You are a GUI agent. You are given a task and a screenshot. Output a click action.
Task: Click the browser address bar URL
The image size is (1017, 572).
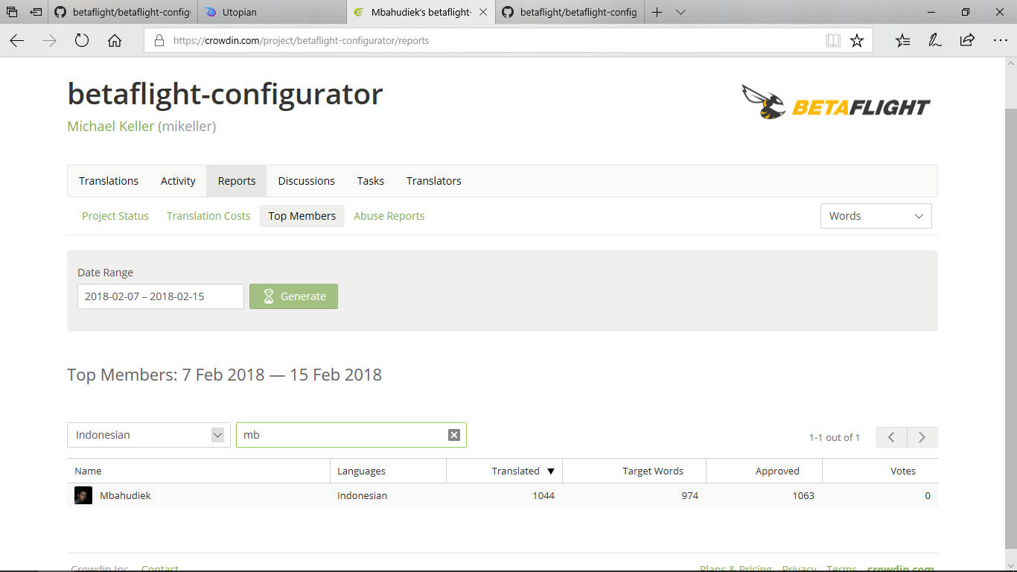[301, 41]
